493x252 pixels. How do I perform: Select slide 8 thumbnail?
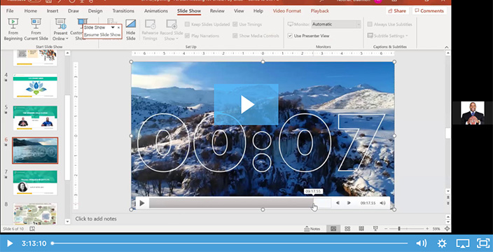point(35,213)
